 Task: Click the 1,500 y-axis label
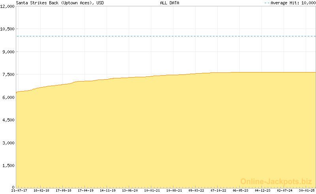point(8,165)
